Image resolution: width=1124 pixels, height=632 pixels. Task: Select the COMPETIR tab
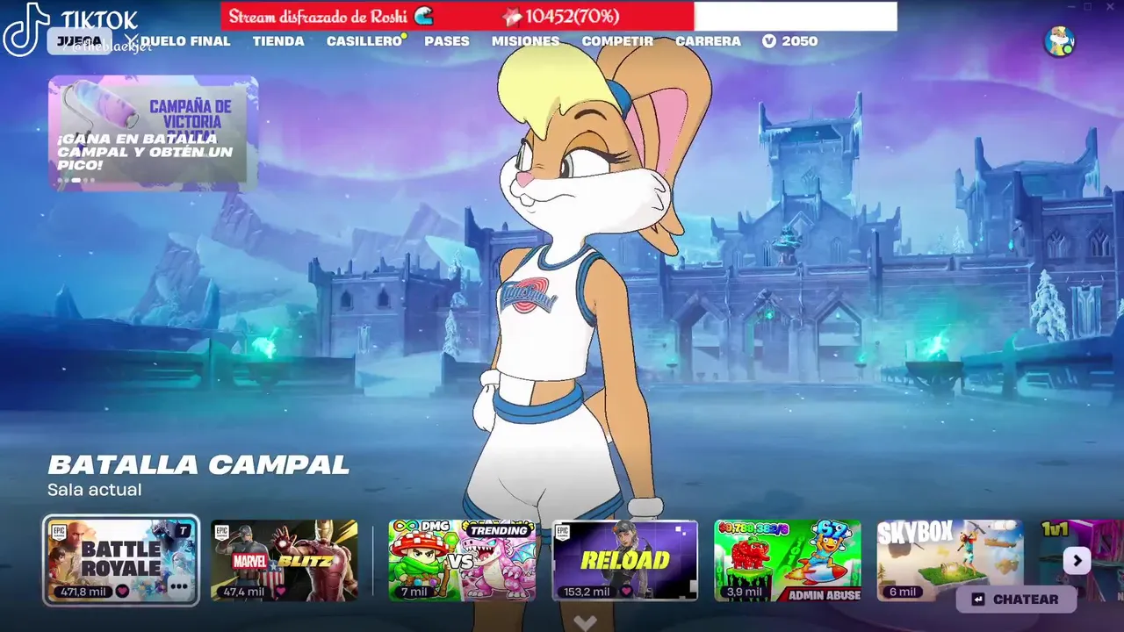click(x=617, y=41)
